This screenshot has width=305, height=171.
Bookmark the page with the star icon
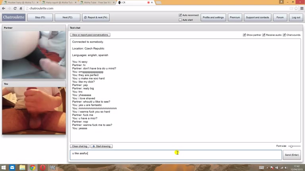coord(296,8)
